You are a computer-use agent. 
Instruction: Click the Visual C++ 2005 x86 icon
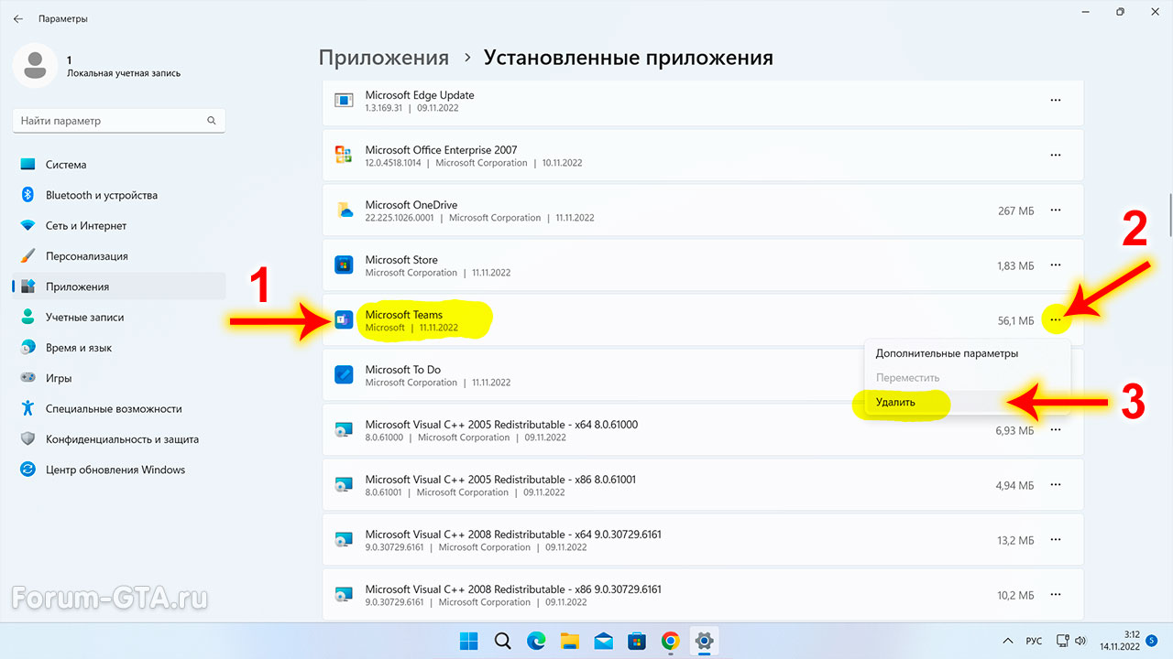[344, 485]
